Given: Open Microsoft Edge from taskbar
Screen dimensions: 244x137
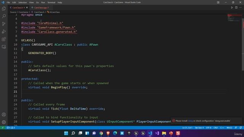Looking at the screenshot, I should coord(115,133).
